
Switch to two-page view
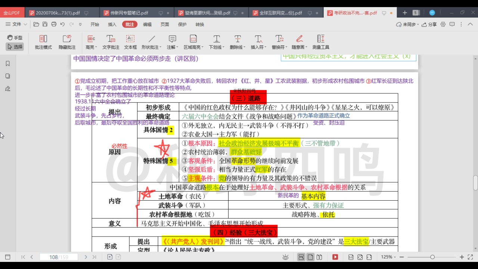(319, 257)
